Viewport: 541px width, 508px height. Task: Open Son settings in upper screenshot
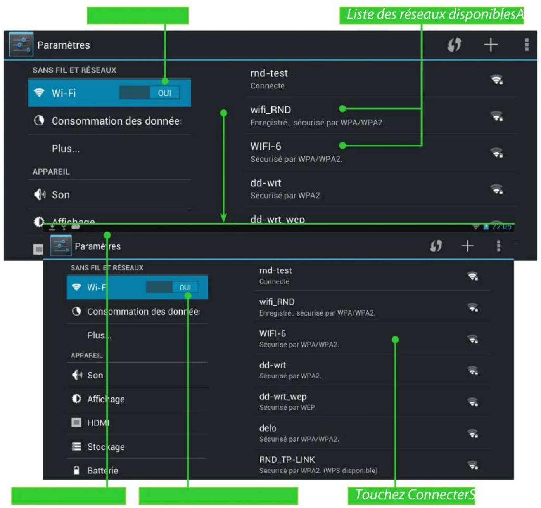(109, 195)
